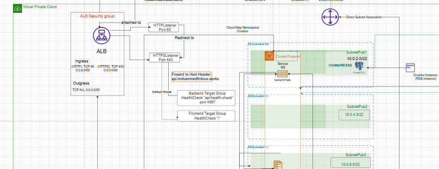Screen dimensions: 439x169
Task: Select the ALB load balancer icon
Action: [x=101, y=35]
